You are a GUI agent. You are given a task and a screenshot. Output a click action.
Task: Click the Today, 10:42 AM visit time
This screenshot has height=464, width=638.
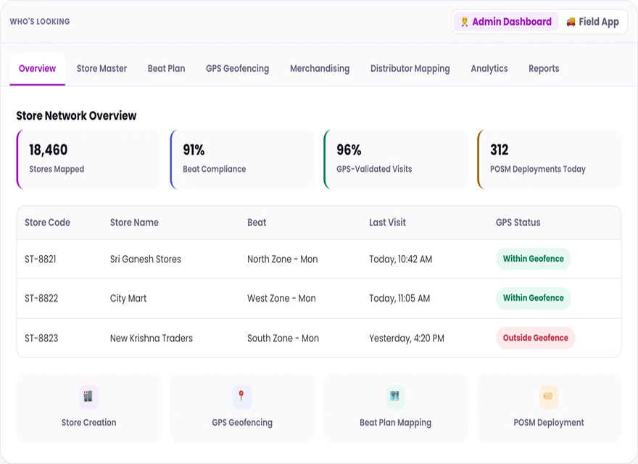point(401,260)
